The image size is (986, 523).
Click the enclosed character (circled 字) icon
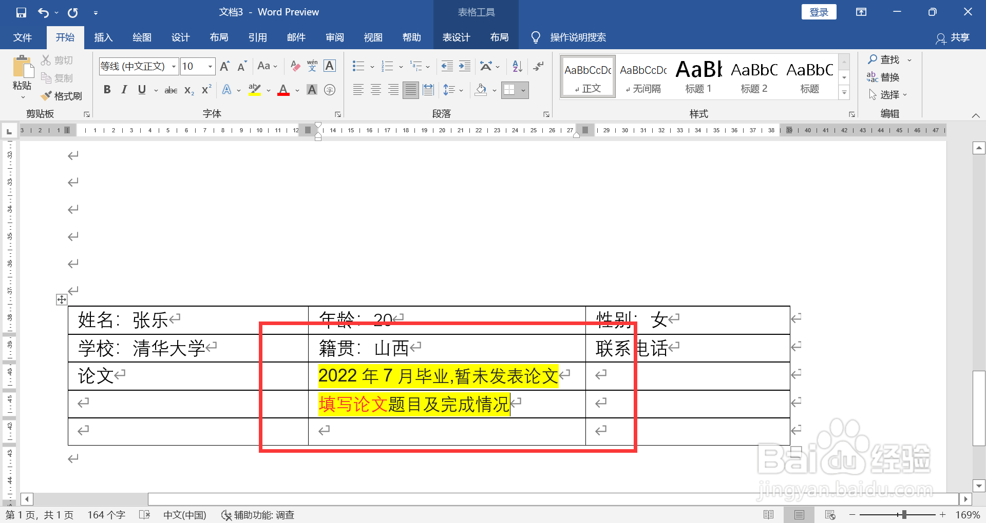[330, 90]
